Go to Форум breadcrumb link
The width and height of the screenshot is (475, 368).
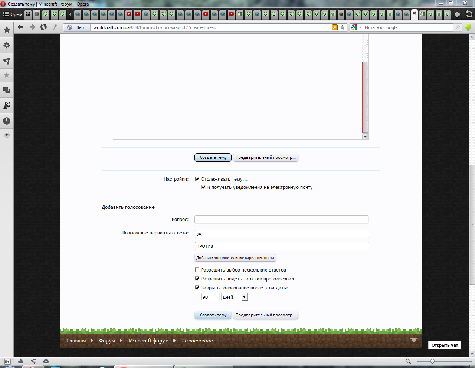point(107,341)
